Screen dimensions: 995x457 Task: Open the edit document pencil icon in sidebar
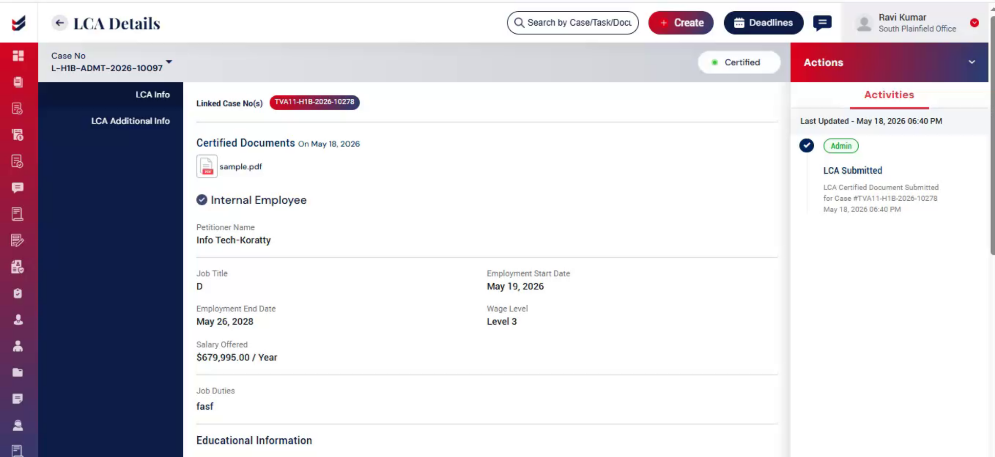click(x=17, y=241)
